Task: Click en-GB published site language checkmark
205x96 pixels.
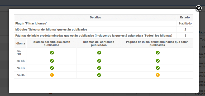Action: click(52, 53)
